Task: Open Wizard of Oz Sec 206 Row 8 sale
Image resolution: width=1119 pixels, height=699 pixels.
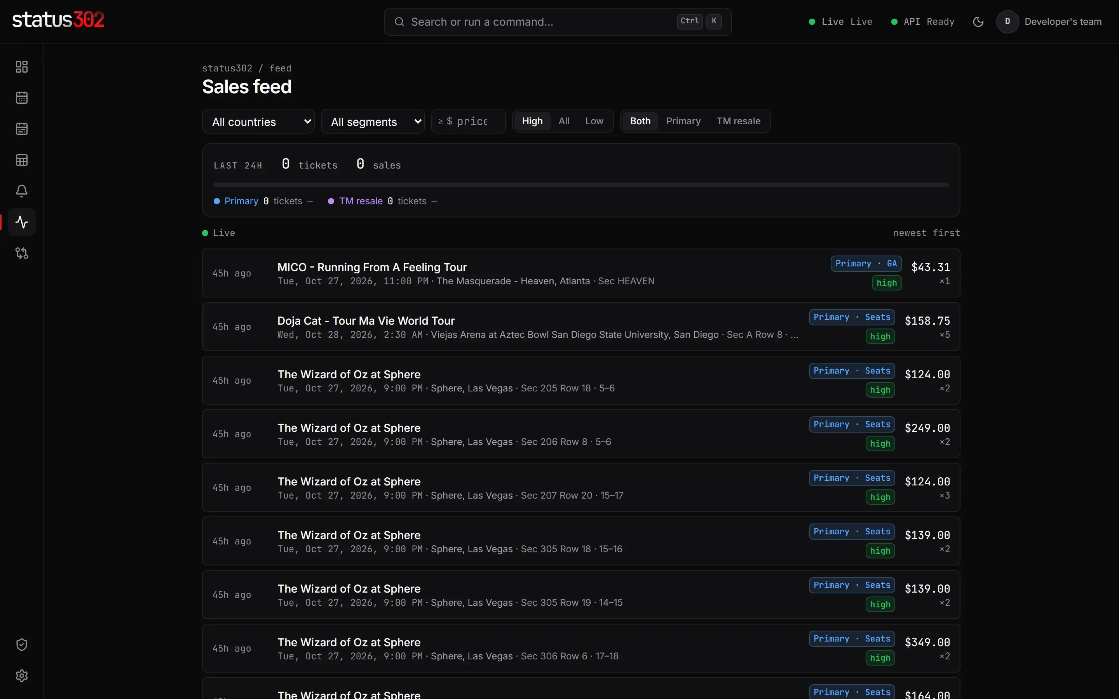Action: click(x=581, y=434)
